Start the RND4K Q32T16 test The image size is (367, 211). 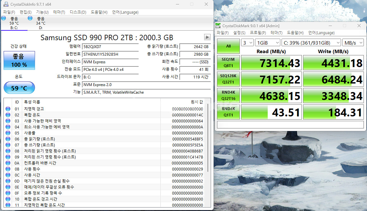[228, 96]
